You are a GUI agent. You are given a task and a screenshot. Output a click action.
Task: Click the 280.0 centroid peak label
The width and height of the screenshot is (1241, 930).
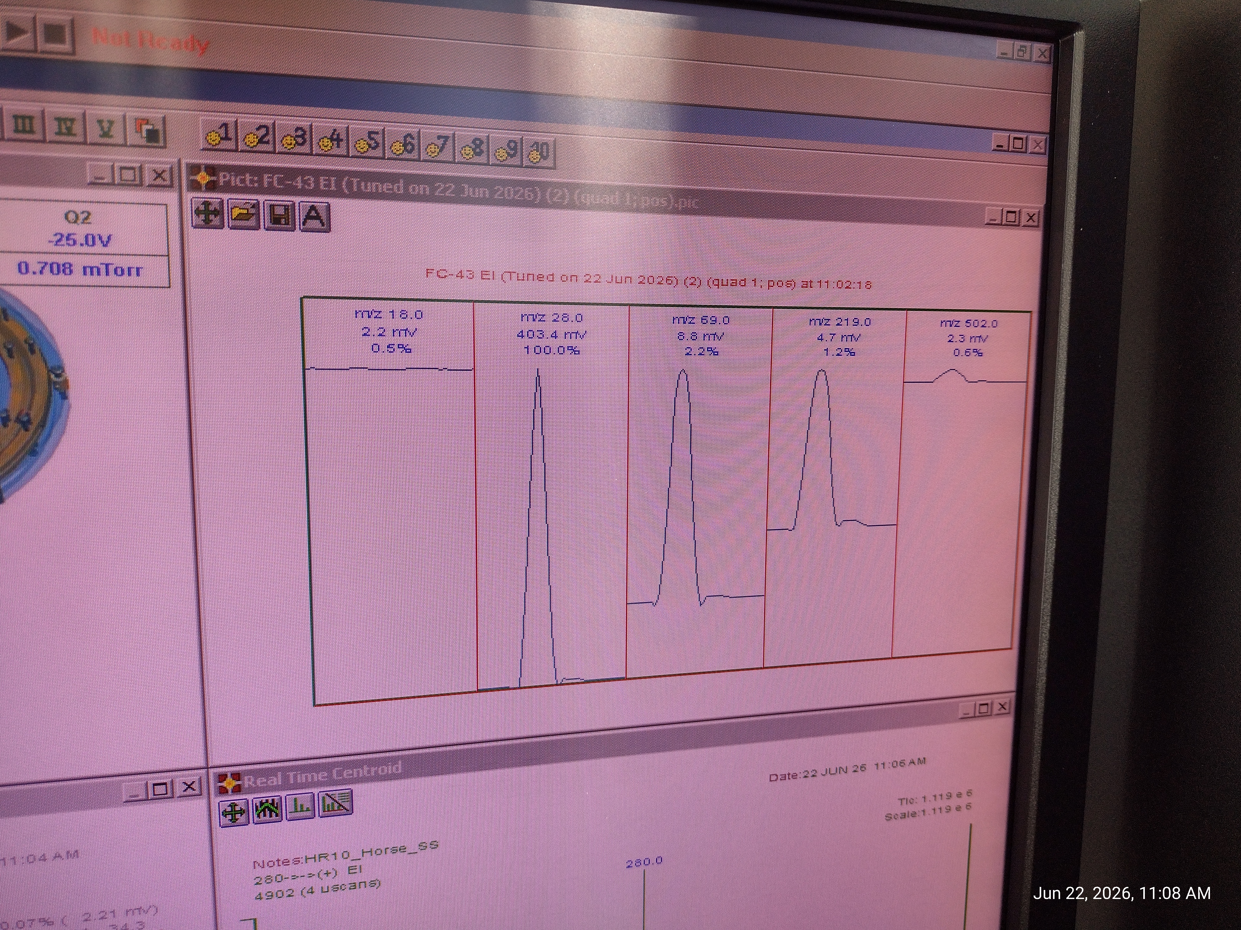click(644, 861)
